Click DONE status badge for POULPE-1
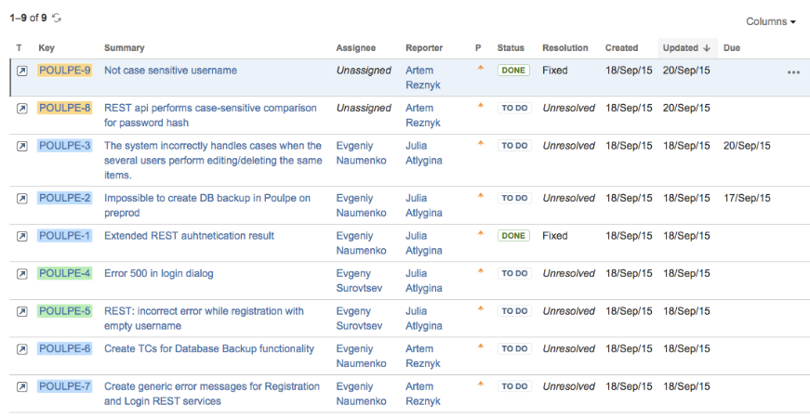The width and height of the screenshot is (810, 418). (513, 236)
